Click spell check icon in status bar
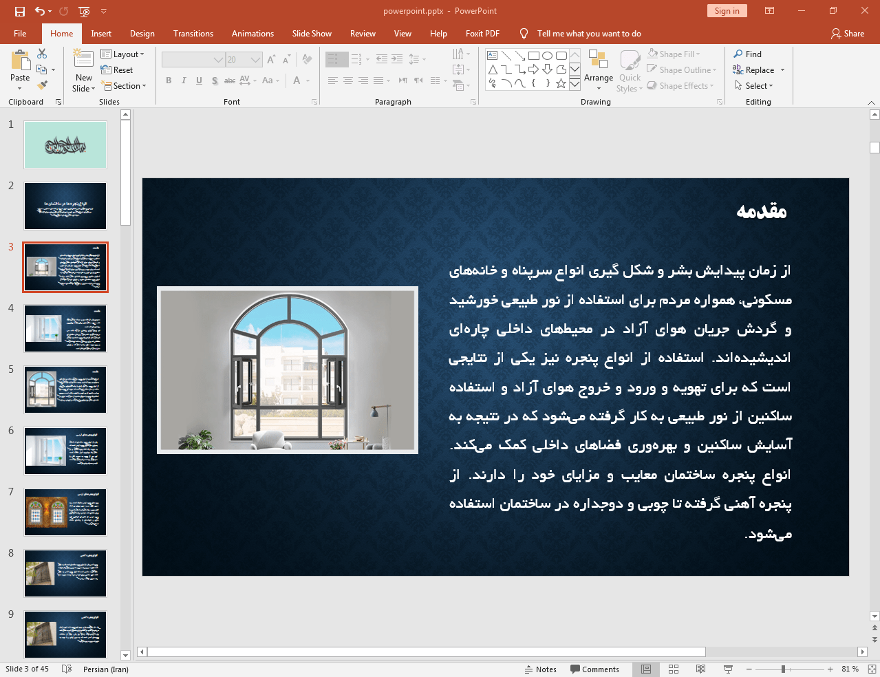This screenshot has width=880, height=677. click(x=67, y=669)
